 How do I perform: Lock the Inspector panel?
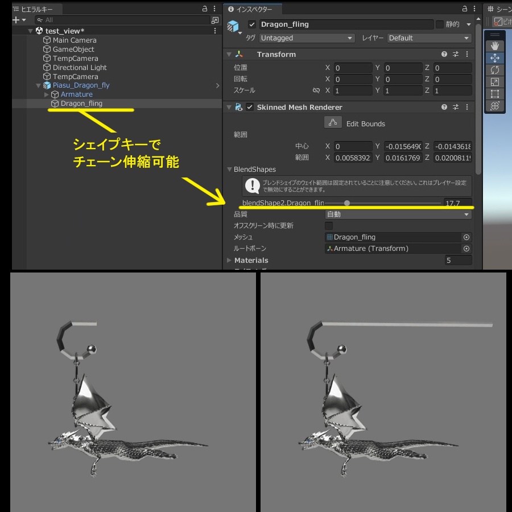pyautogui.click(x=465, y=9)
